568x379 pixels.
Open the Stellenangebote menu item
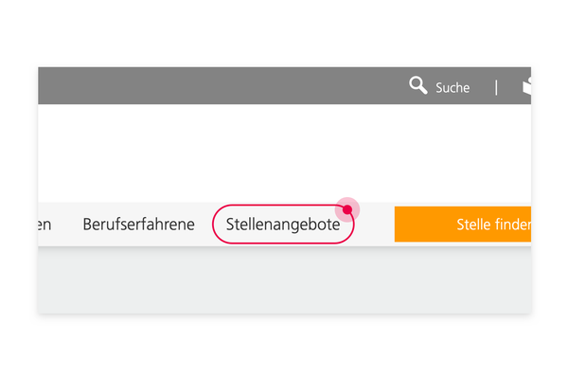pos(283,225)
